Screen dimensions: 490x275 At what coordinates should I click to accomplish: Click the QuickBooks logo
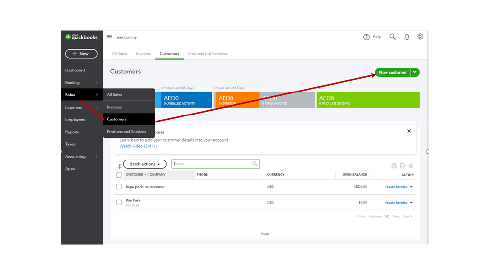(81, 37)
